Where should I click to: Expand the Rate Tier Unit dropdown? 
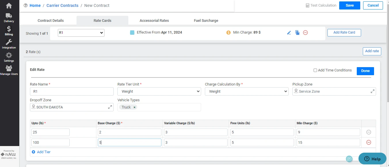coord(159,92)
